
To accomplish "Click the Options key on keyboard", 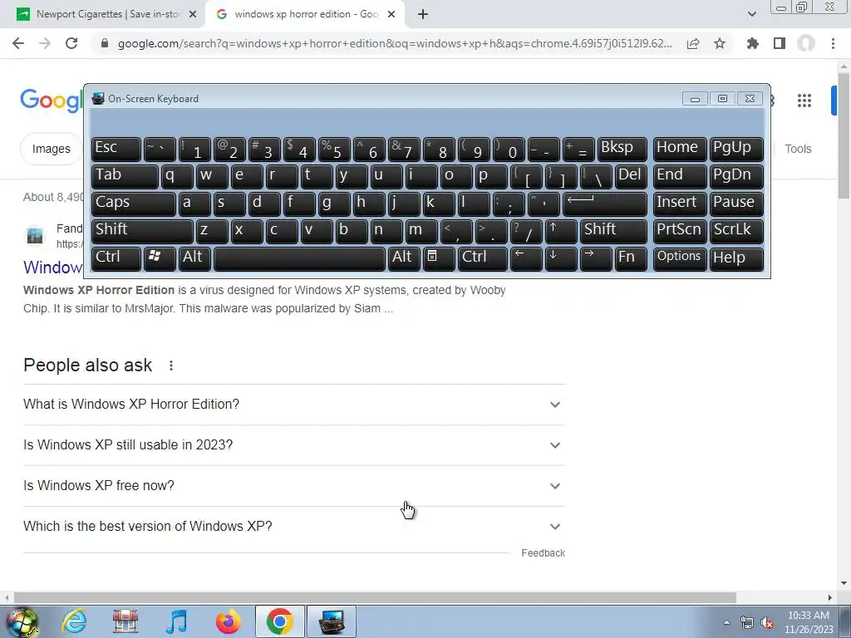I will point(680,258).
